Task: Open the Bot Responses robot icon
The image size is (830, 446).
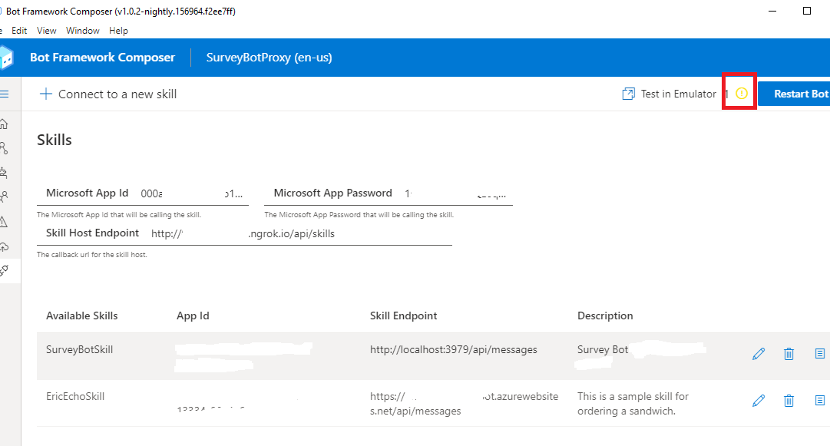Action: click(x=4, y=173)
